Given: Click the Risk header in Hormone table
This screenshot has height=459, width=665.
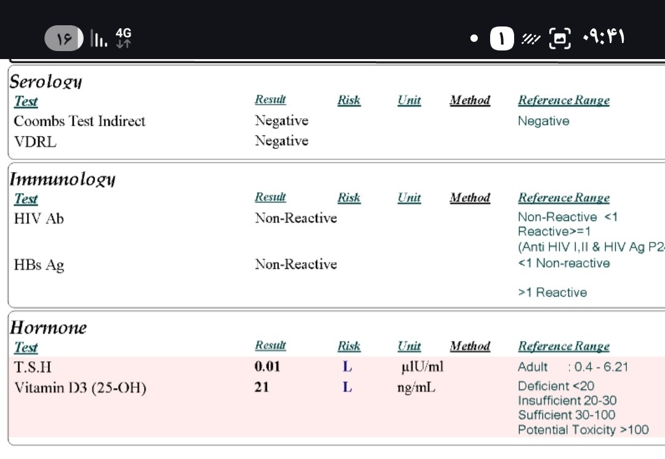Looking at the screenshot, I should (x=349, y=346).
